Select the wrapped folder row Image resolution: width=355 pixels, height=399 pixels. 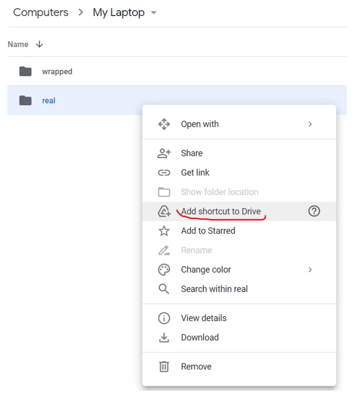[x=57, y=71]
